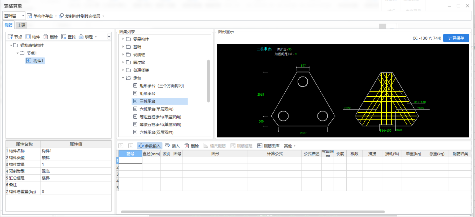This screenshot has width=475, height=217.
Task: Click the 构件名称 value 构件1
Action: click(x=76, y=151)
